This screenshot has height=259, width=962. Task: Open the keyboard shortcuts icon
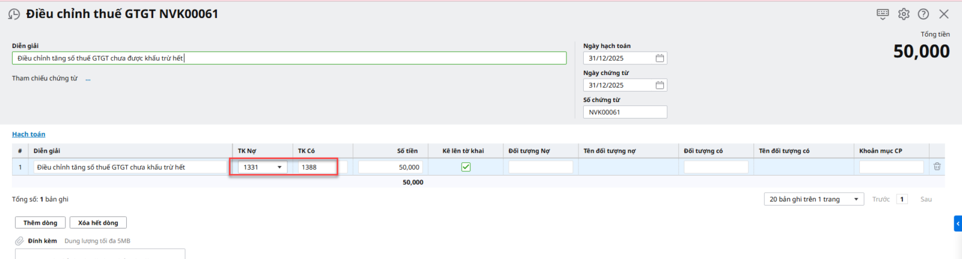(x=883, y=14)
